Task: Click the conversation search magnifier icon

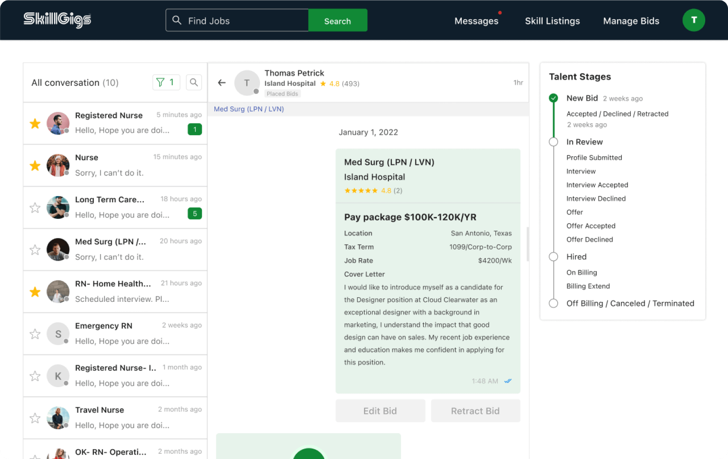Action: [x=194, y=83]
